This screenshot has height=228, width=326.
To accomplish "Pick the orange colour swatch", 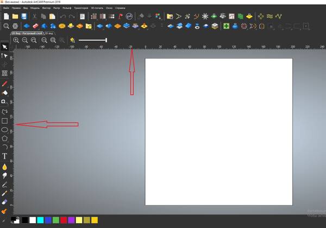I will [x=95, y=220].
